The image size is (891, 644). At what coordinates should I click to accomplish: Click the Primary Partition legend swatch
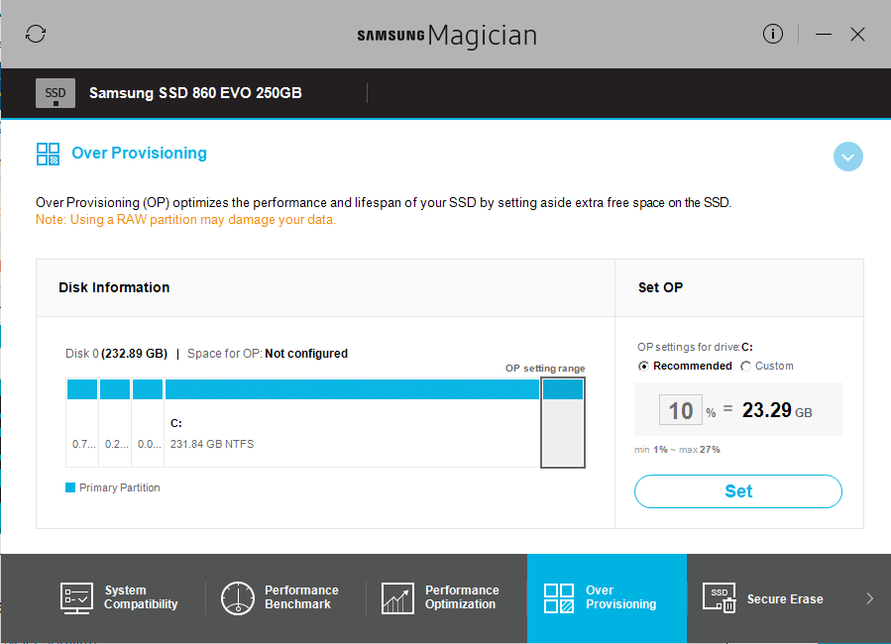[70, 487]
